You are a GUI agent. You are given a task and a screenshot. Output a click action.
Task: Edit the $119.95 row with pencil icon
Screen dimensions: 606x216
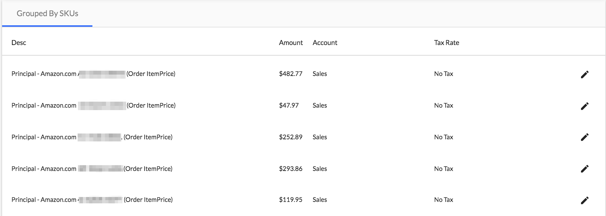tap(584, 200)
